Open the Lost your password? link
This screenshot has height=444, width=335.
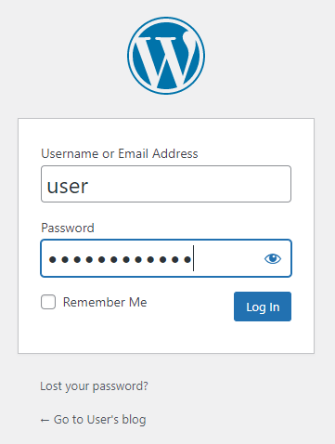[94, 386]
